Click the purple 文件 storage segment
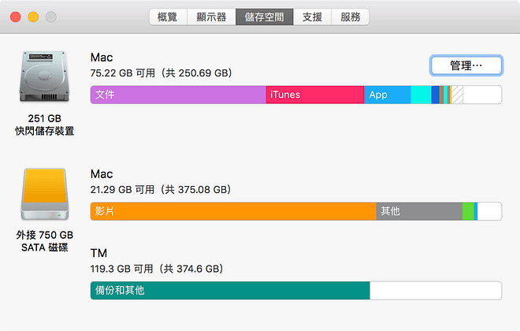 pos(178,95)
